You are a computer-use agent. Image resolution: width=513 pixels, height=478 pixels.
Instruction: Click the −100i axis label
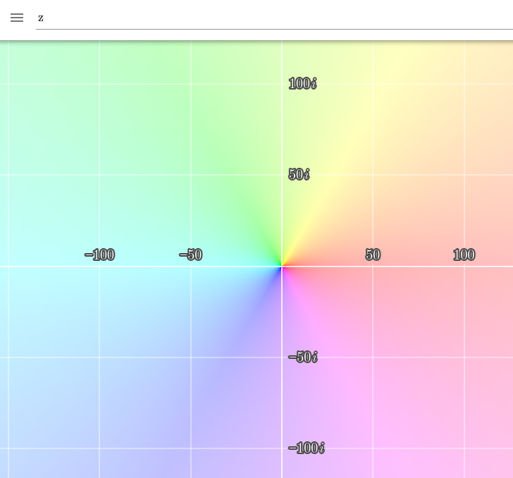307,448
